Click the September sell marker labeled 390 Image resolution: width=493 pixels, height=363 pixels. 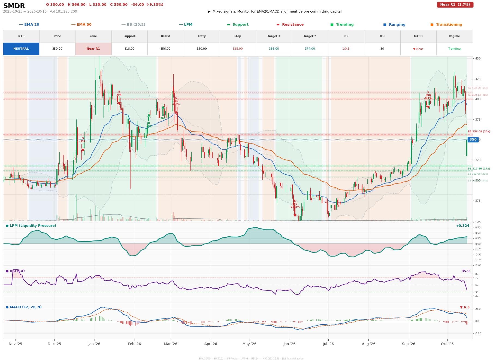pyautogui.click(x=428, y=107)
